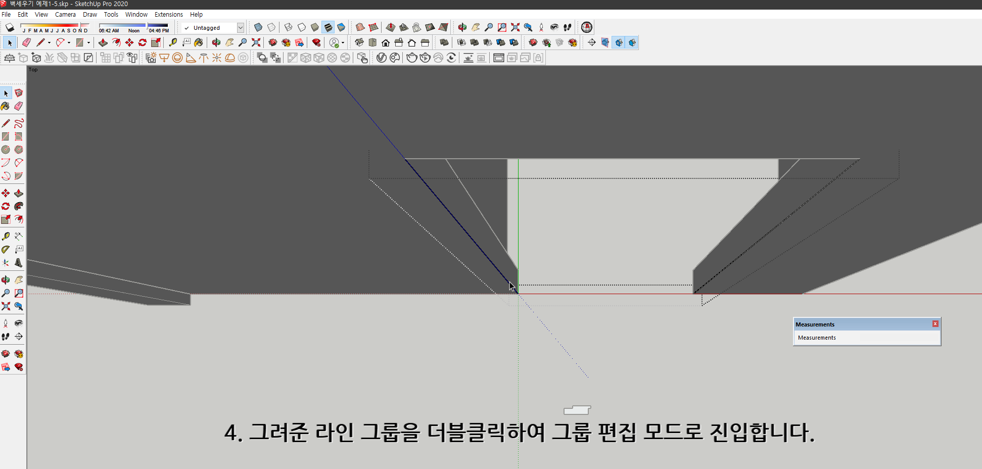
Task: Open the Camera menu
Action: [x=65, y=14]
